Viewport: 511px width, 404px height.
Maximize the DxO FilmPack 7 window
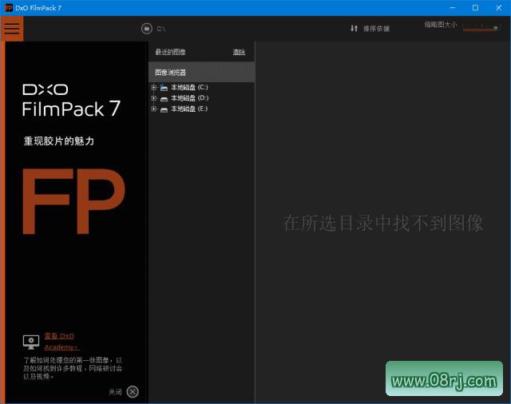[x=476, y=8]
